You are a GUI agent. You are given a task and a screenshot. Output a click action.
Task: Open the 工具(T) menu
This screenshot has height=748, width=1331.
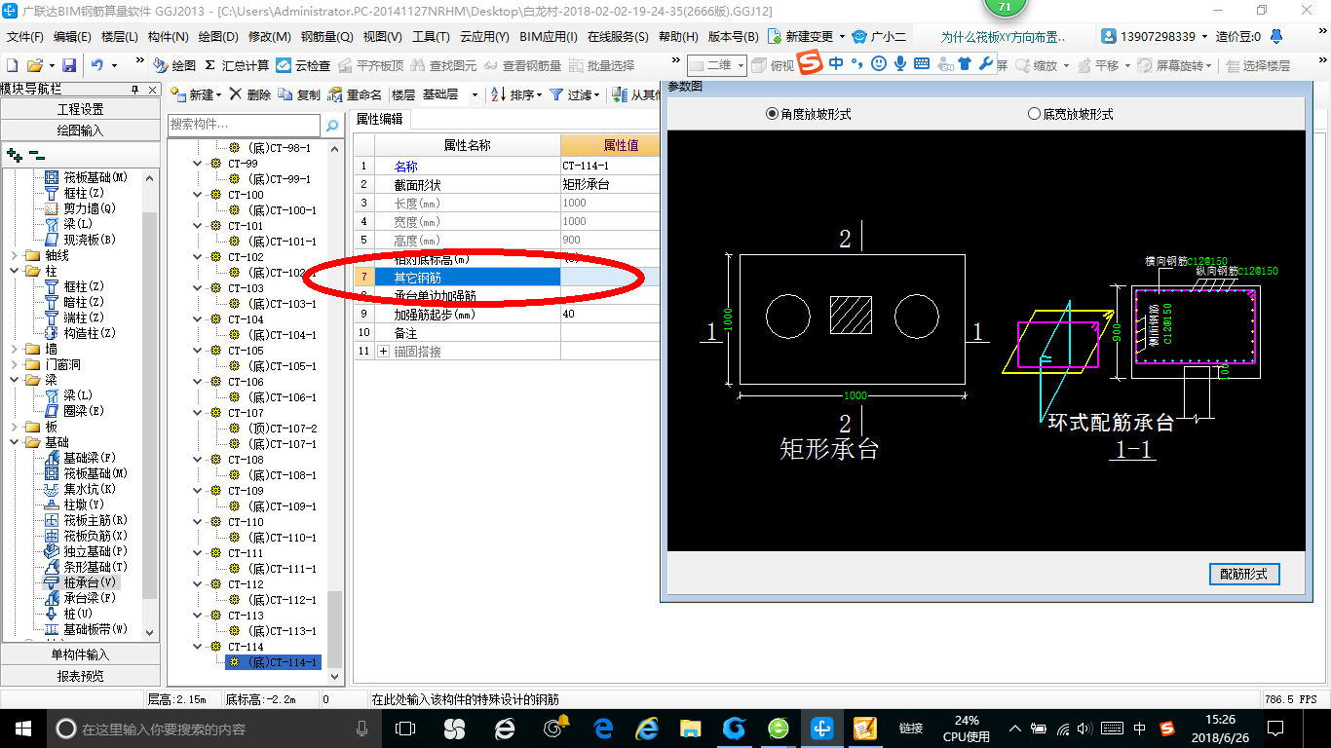pyautogui.click(x=431, y=37)
